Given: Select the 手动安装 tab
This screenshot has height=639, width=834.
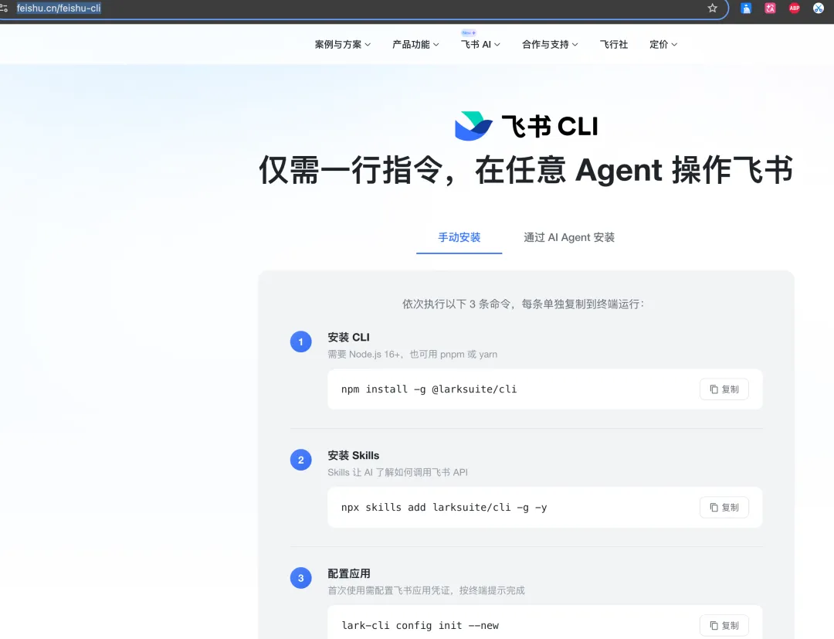Looking at the screenshot, I should tap(459, 237).
